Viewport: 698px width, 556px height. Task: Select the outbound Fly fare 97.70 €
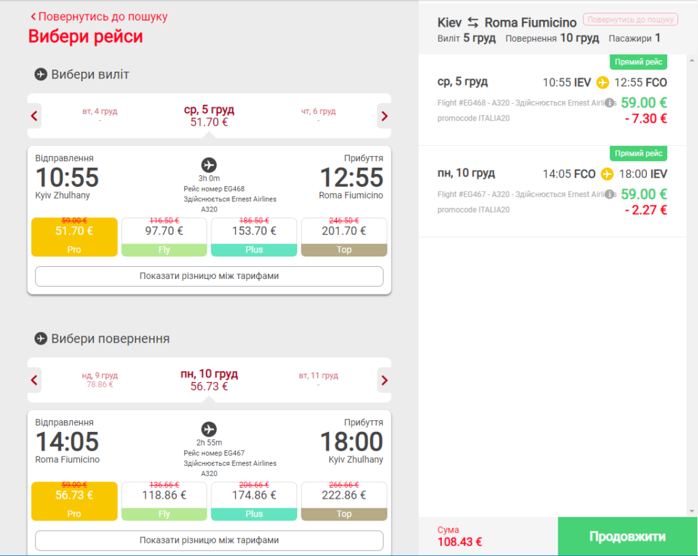click(164, 237)
